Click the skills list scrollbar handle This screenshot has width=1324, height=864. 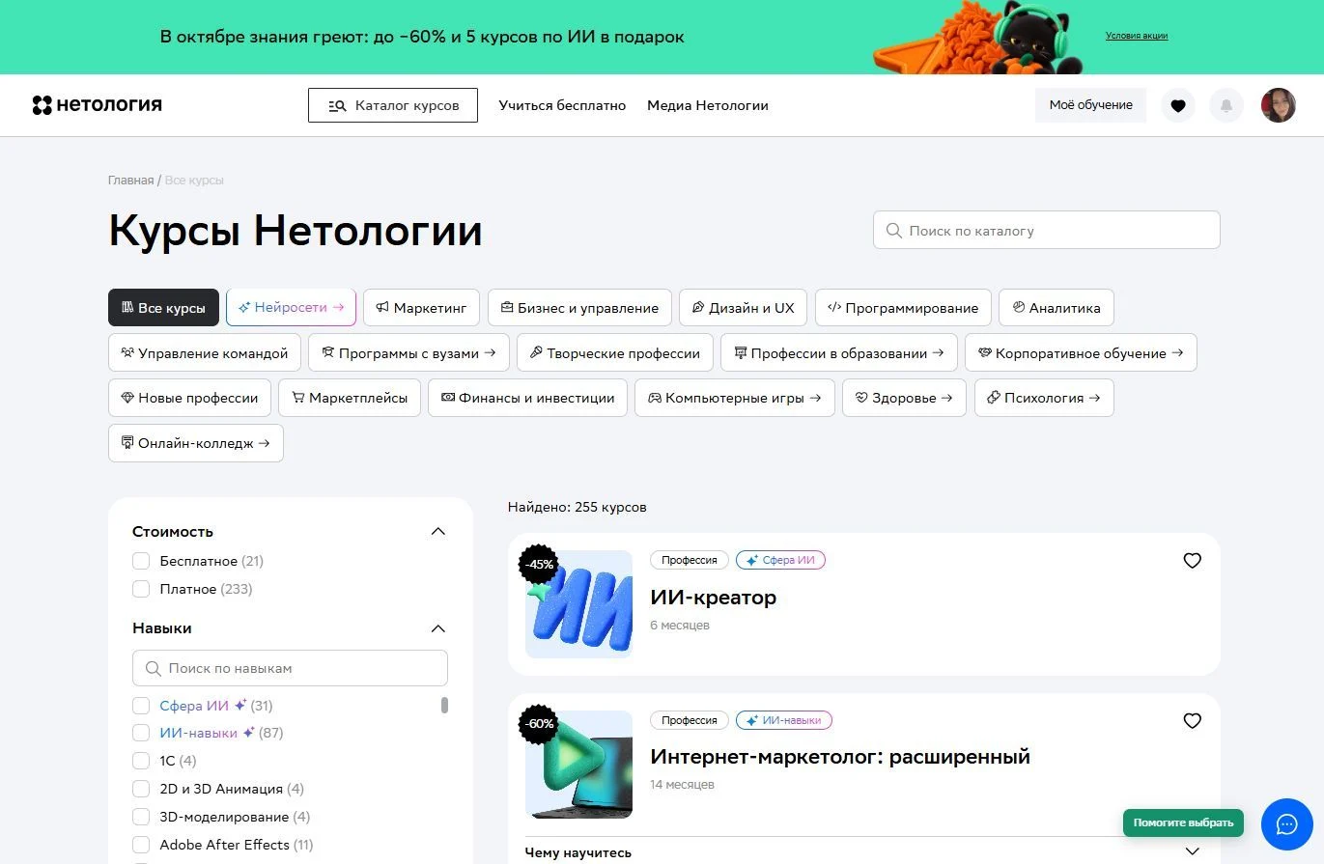[444, 706]
